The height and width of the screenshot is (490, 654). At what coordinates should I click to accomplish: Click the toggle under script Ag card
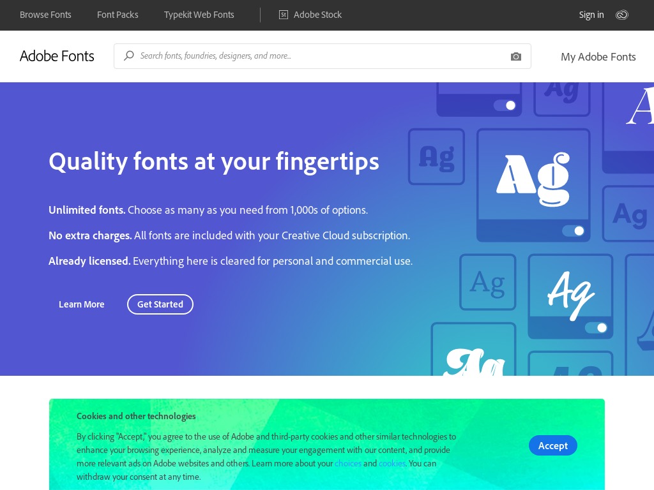596,327
